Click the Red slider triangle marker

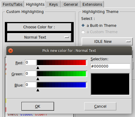click(x=38, y=68)
